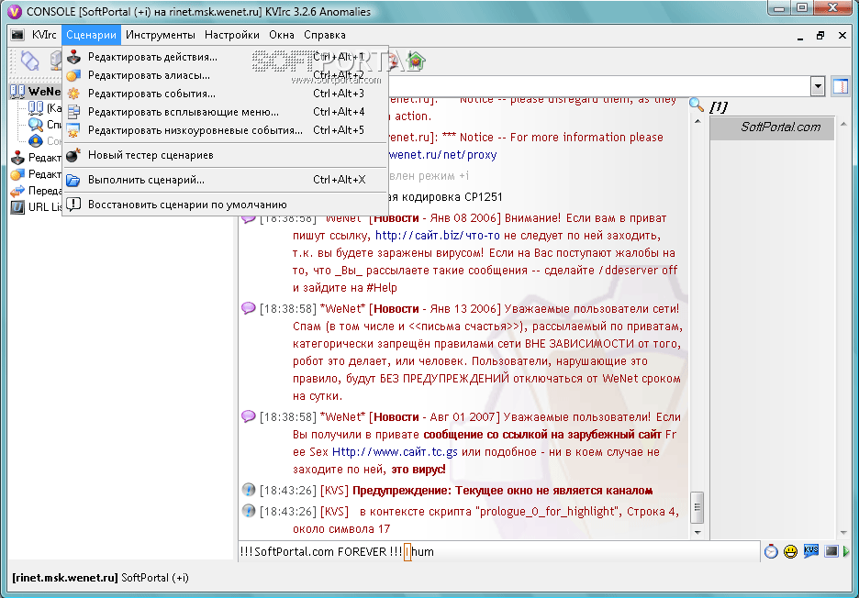Viewport: 859px width, 598px height.
Task: Click the user list scrollbar down arrow
Action: [843, 532]
